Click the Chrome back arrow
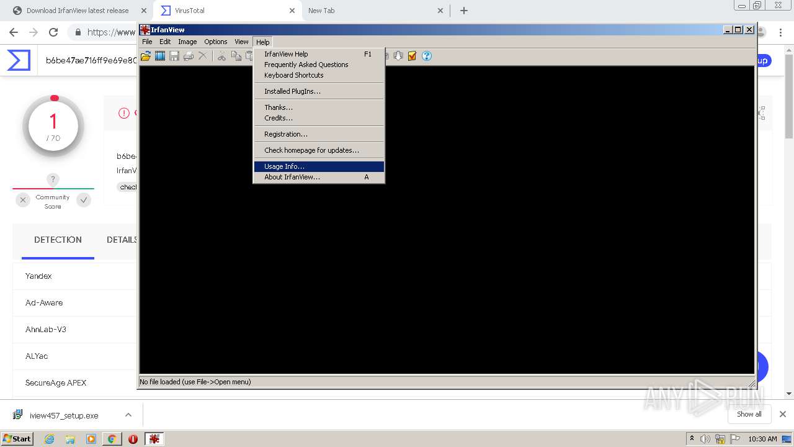794x447 pixels. click(x=14, y=32)
